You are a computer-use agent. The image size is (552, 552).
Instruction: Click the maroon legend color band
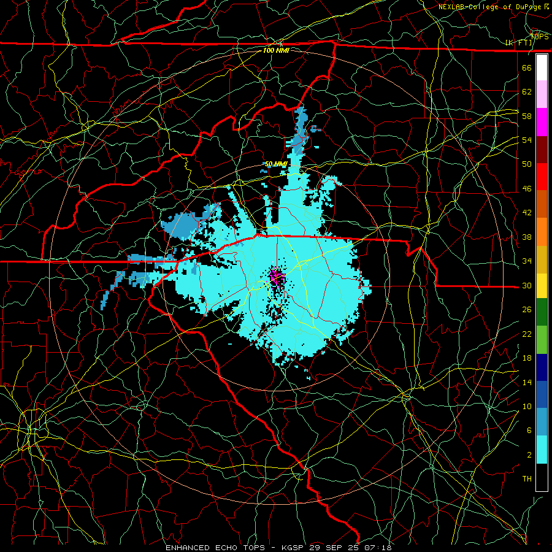pos(542,150)
